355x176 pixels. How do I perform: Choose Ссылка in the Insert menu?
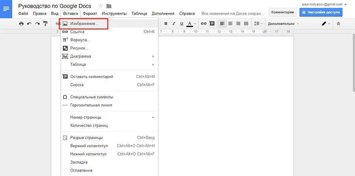pos(110,32)
